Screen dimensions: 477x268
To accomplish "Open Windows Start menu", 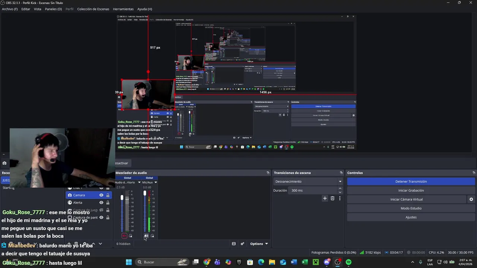I will pos(129,262).
